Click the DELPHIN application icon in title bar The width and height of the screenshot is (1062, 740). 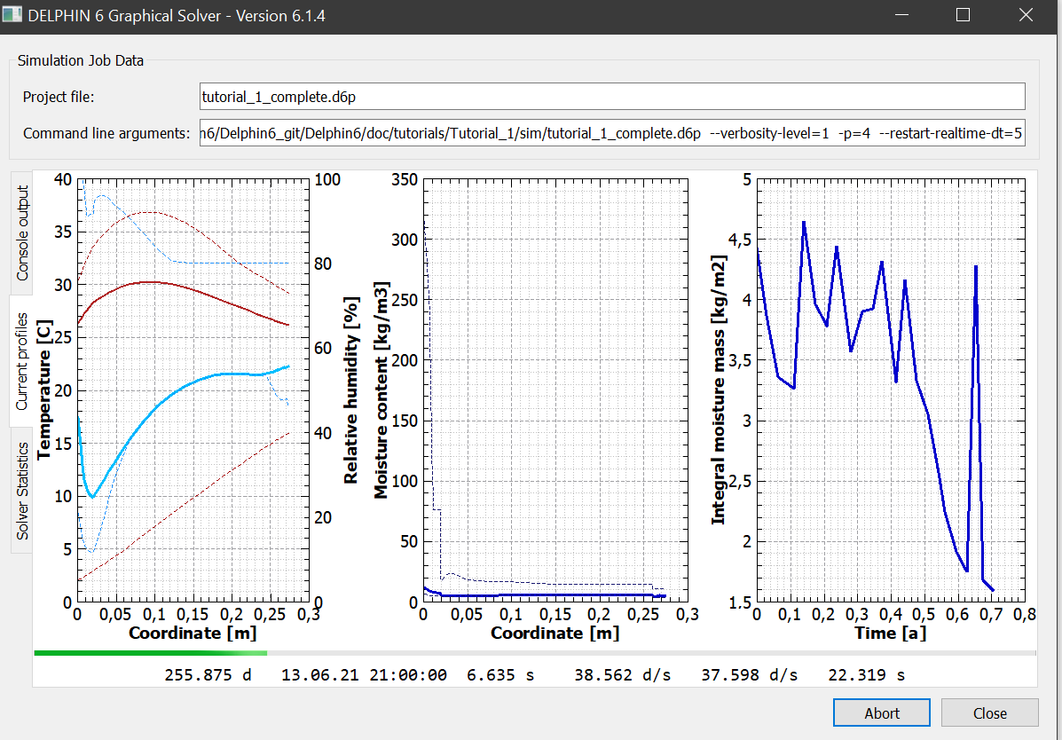[12, 15]
